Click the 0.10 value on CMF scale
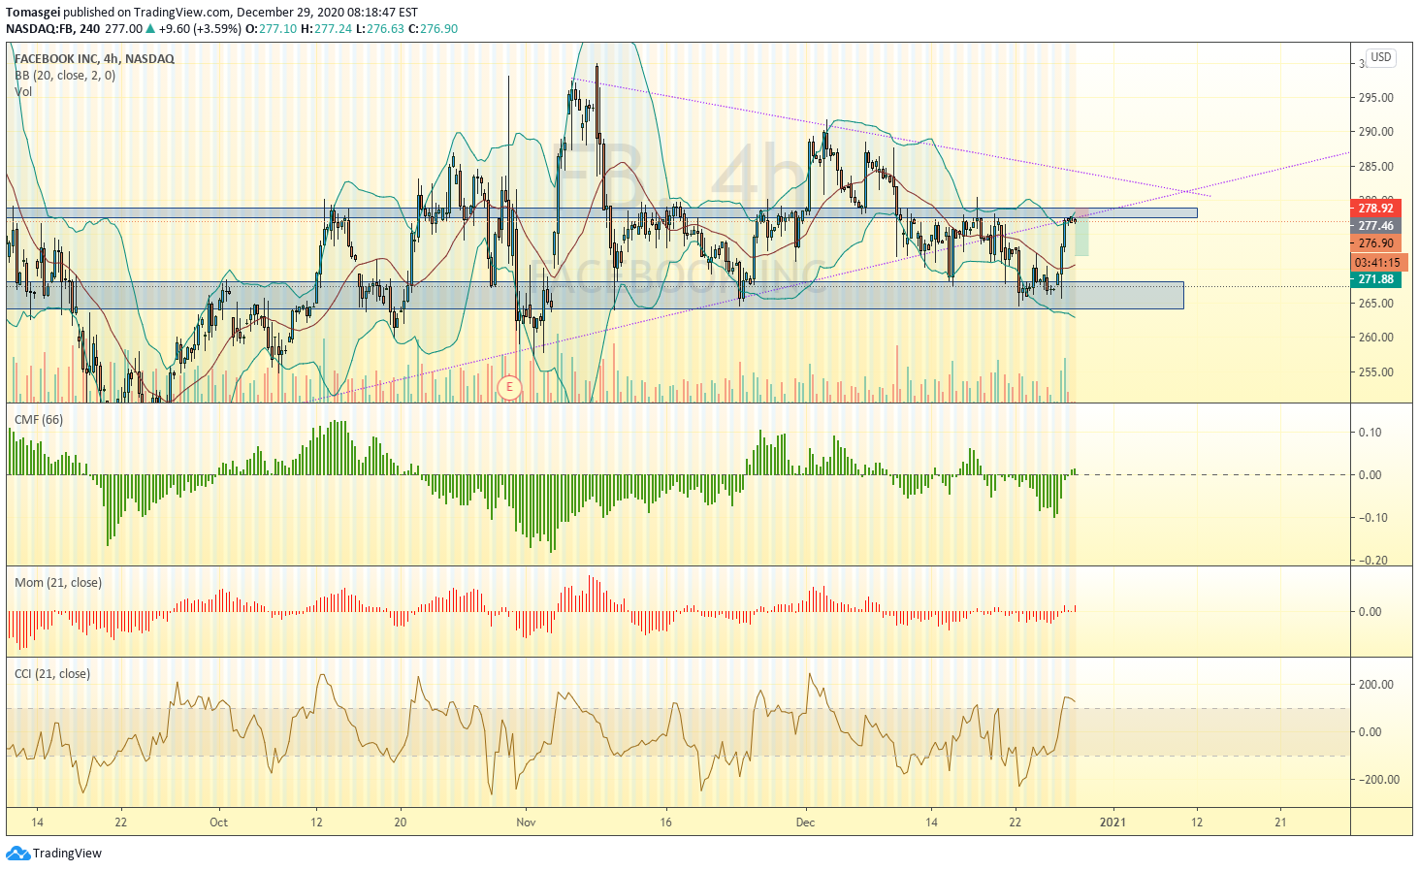 (1370, 433)
